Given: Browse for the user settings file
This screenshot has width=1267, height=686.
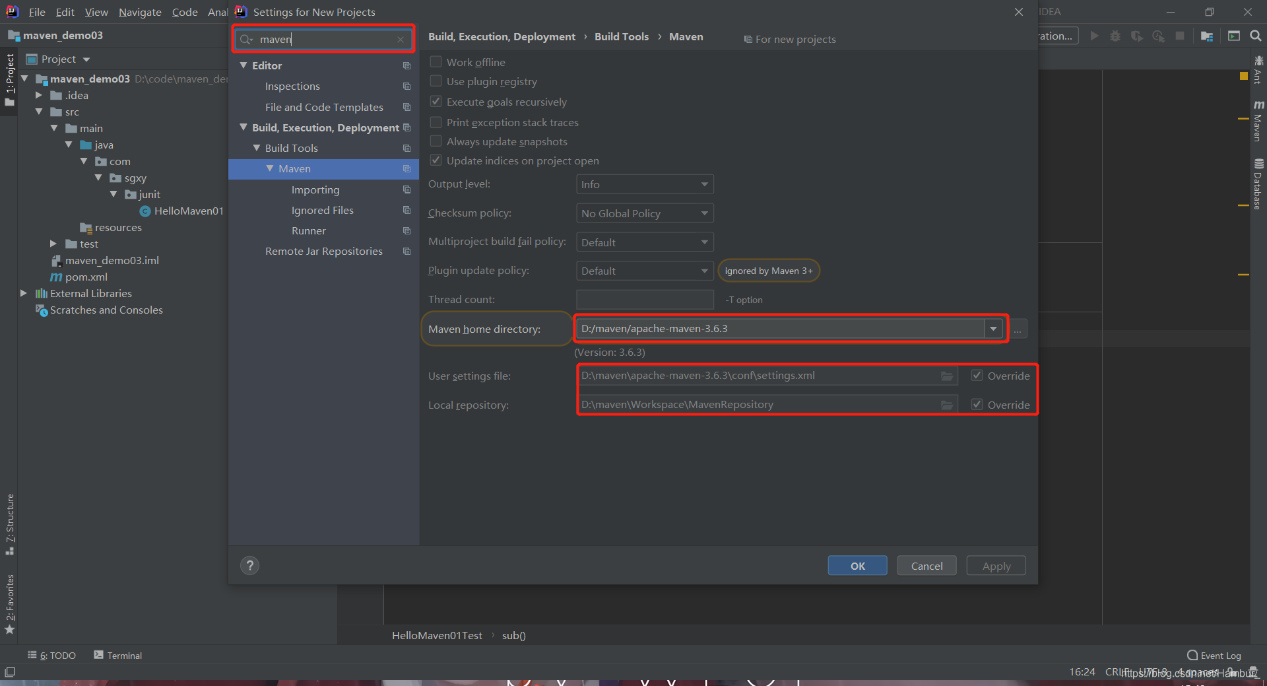Looking at the screenshot, I should pyautogui.click(x=947, y=376).
